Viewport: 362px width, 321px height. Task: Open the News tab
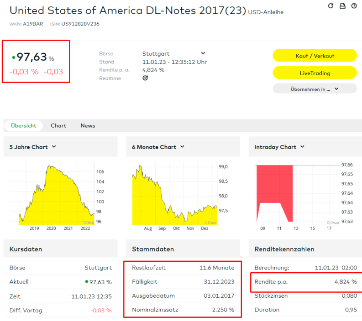pyautogui.click(x=88, y=126)
